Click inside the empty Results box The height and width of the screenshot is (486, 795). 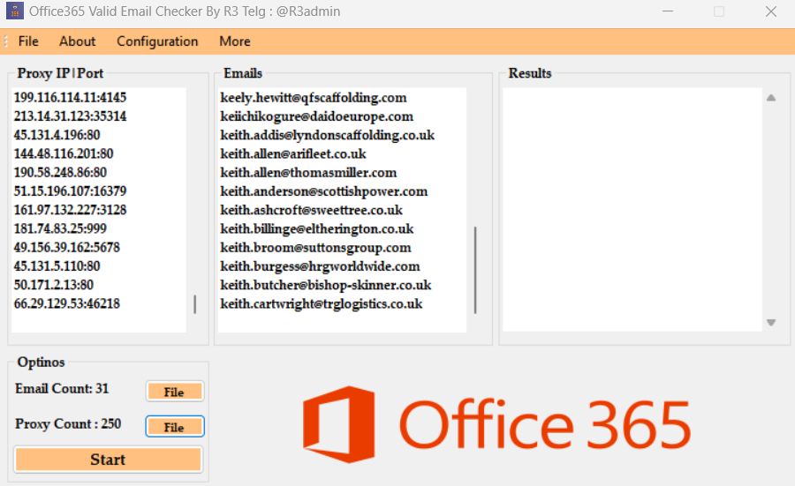point(632,210)
